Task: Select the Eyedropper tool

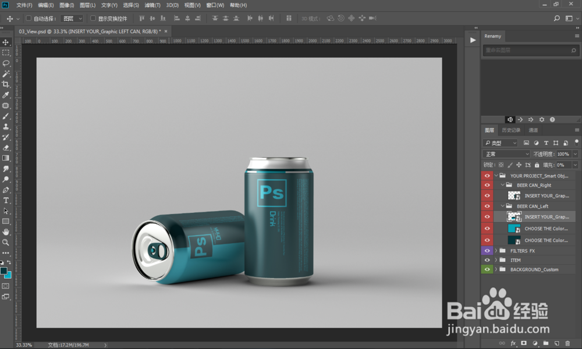Action: 6,95
